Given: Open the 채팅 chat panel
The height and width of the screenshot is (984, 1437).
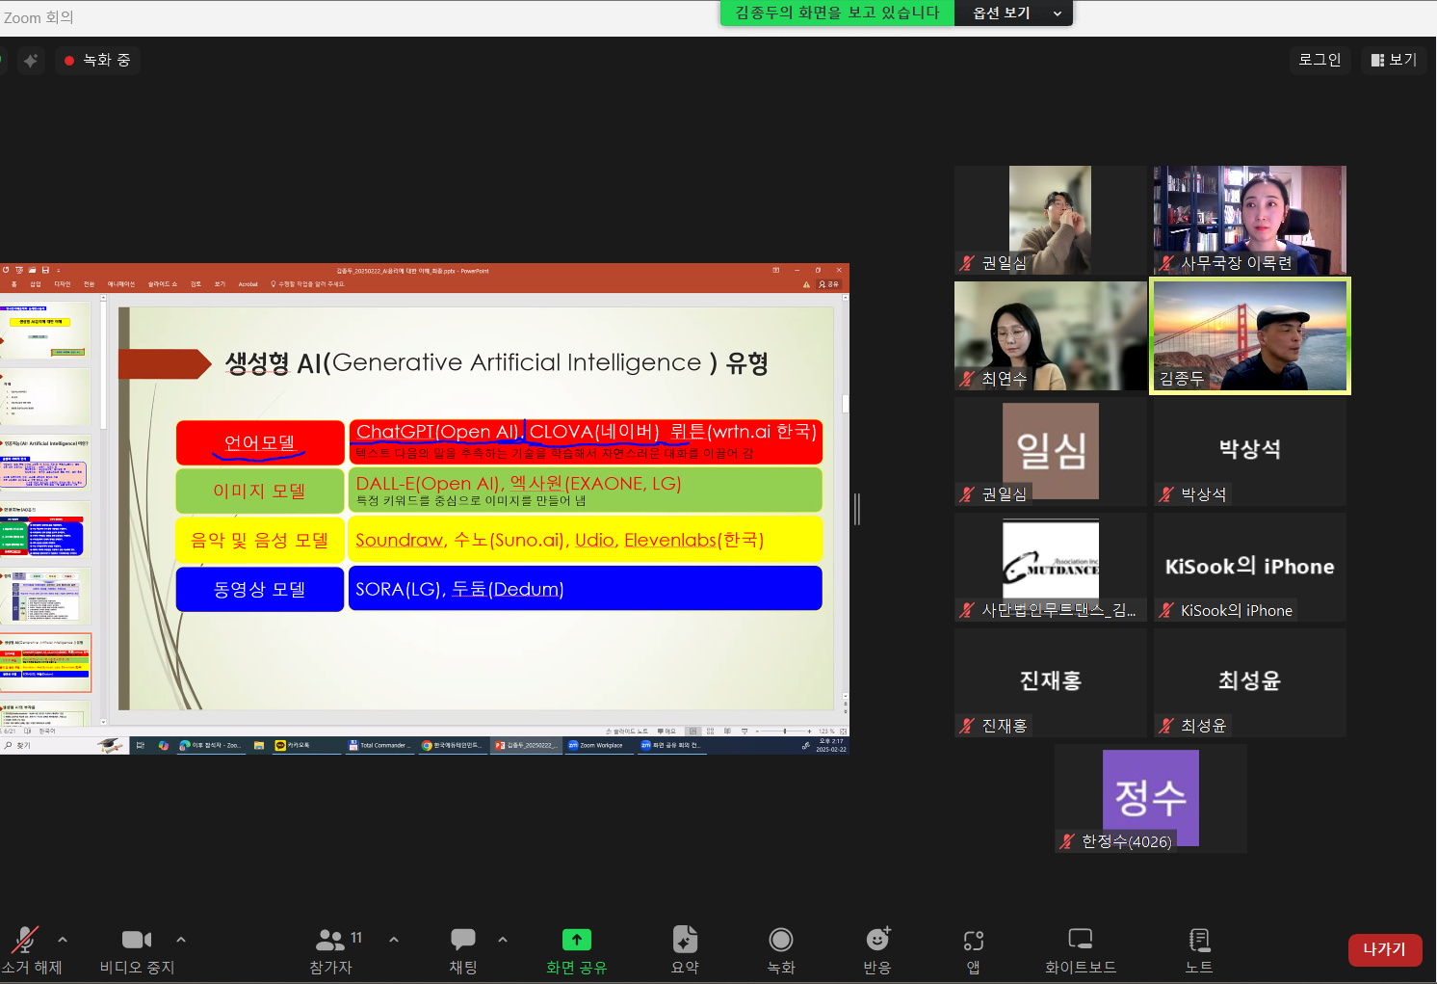Looking at the screenshot, I should tap(463, 949).
